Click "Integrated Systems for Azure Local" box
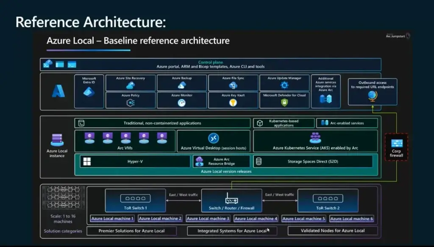 pos(232,230)
